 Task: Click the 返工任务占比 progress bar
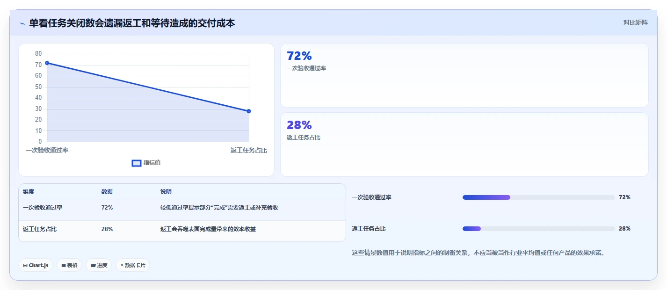pos(538,229)
